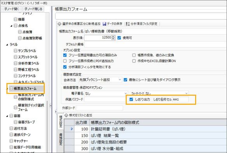Select the サンプルラベル icon
This screenshot has height=153, width=227.
(x=16, y=51)
